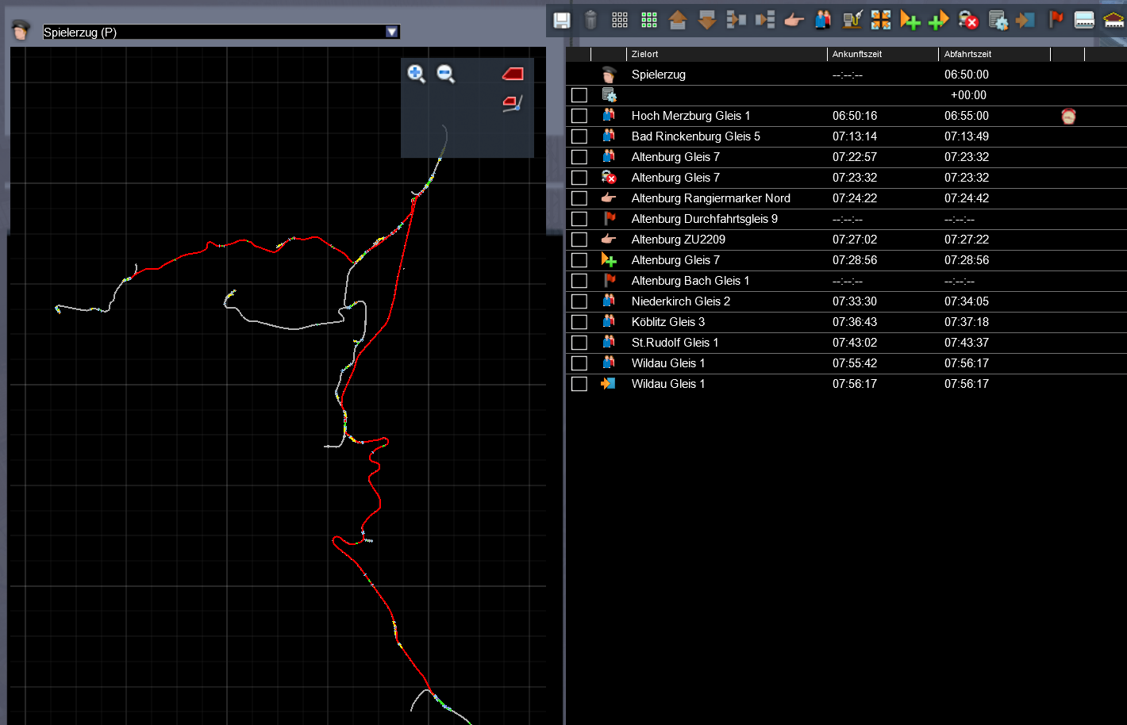Click the Ankunftszeit column header
1127x725 pixels.
click(x=856, y=54)
